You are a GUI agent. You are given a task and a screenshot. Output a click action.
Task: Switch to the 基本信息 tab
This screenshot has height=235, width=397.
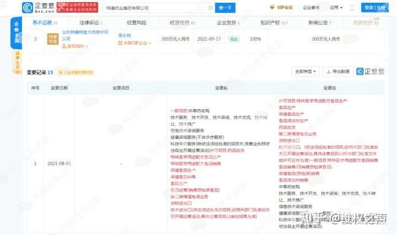coord(45,23)
